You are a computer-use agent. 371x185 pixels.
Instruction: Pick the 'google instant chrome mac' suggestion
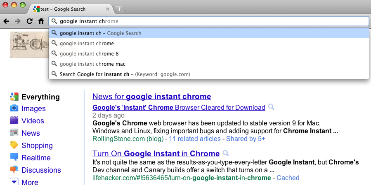coord(209,64)
